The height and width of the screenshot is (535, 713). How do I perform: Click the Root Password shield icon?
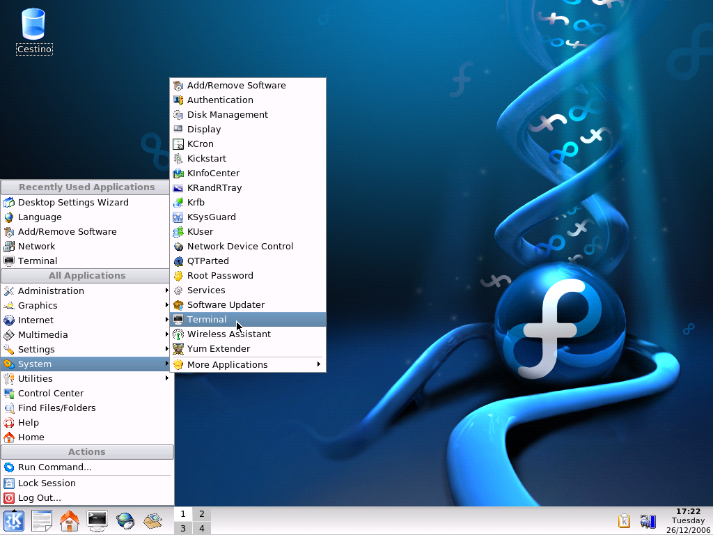point(178,276)
